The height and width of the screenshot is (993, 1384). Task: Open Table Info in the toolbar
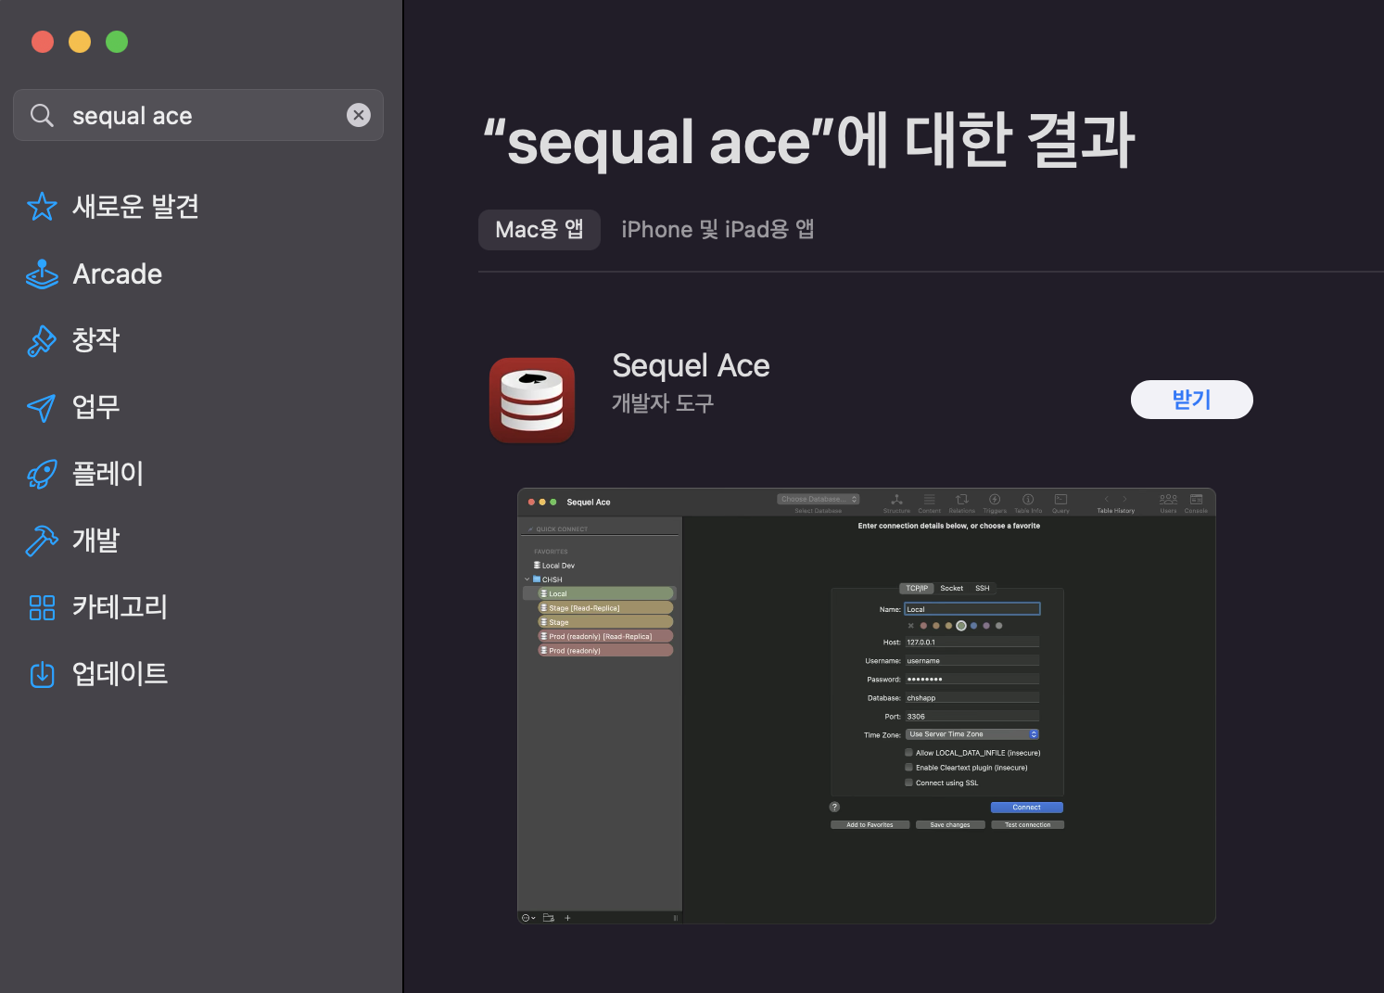(x=1028, y=502)
